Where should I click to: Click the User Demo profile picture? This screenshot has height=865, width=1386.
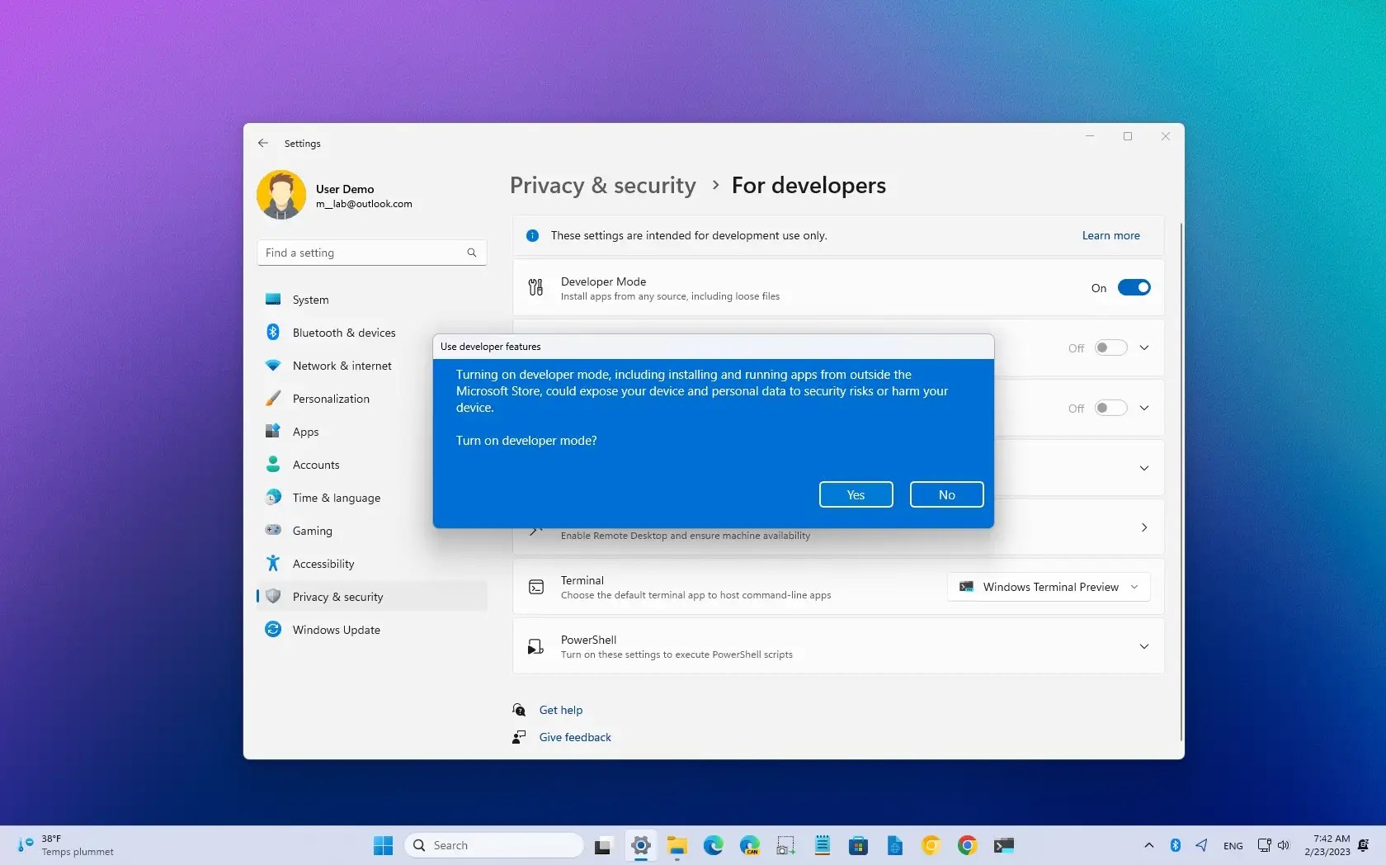[281, 194]
